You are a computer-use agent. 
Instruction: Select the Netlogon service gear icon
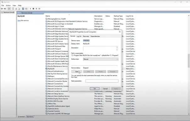[46, 76]
